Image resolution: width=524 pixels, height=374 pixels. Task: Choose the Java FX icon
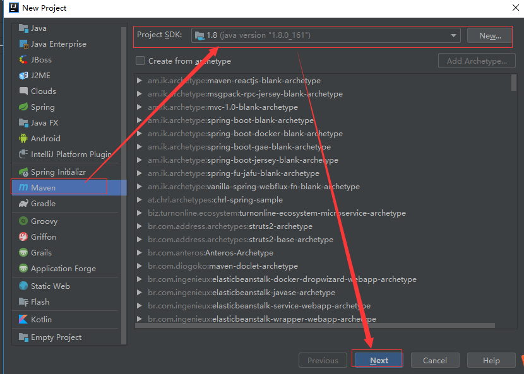pos(23,123)
